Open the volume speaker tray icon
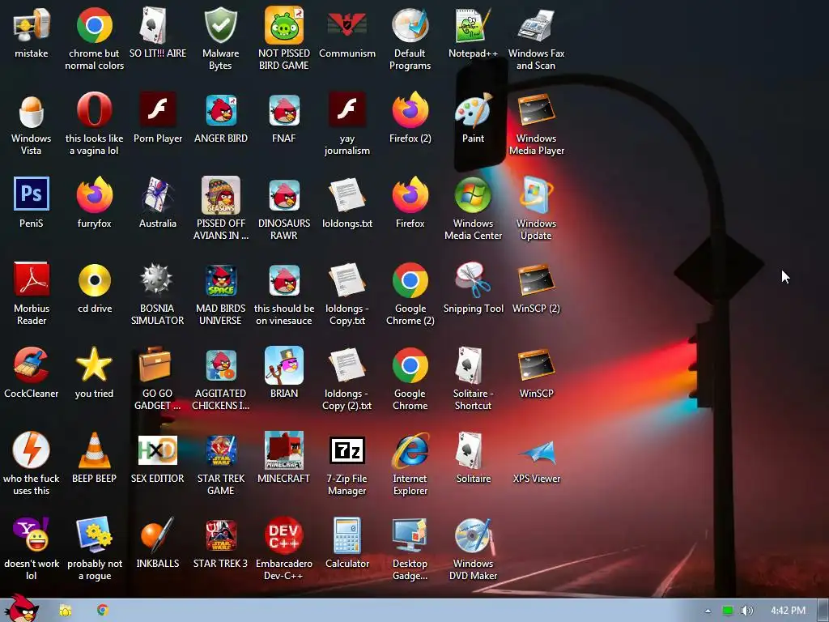 pyautogui.click(x=746, y=611)
